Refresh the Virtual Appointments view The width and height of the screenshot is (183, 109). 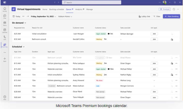click(x=174, y=9)
